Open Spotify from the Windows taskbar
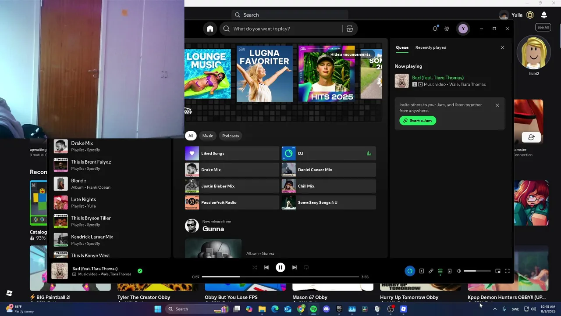 coord(313,309)
